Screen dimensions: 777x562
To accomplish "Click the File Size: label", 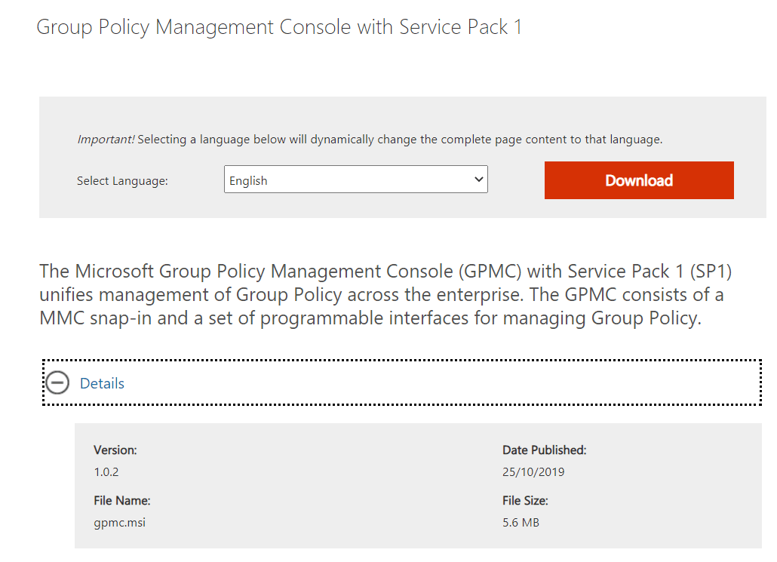I will pos(525,501).
